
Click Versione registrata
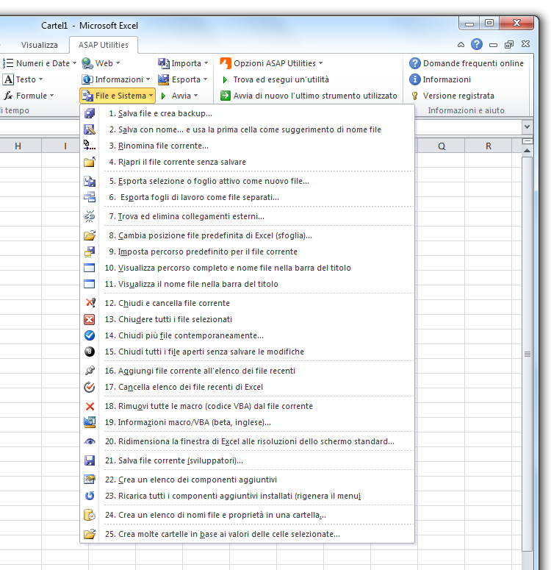pyautogui.click(x=453, y=96)
